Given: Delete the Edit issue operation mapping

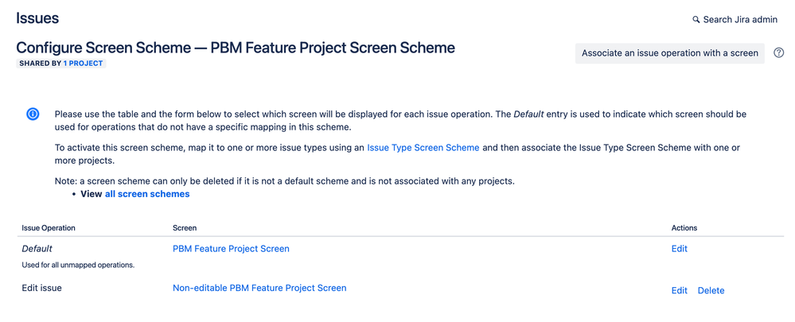Looking at the screenshot, I should [x=711, y=291].
